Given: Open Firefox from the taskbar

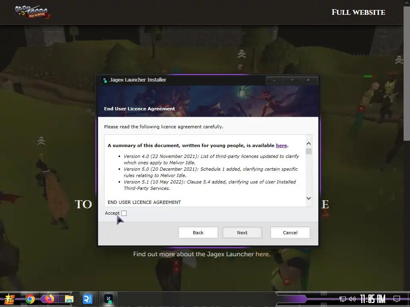Looking at the screenshot, I should click(49, 299).
